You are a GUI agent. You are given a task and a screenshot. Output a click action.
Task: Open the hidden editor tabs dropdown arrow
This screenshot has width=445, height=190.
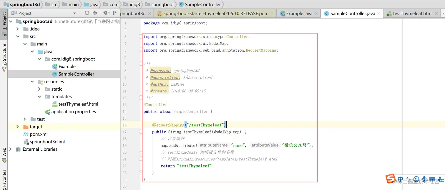pos(443,13)
